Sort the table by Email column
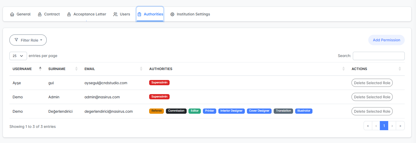Screen dimensions: 416x143 [x=141, y=69]
